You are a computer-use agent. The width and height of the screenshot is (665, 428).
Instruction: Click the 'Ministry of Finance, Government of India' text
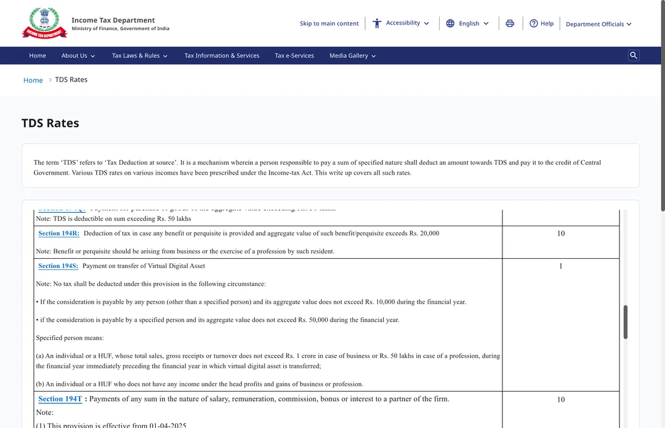click(x=121, y=29)
